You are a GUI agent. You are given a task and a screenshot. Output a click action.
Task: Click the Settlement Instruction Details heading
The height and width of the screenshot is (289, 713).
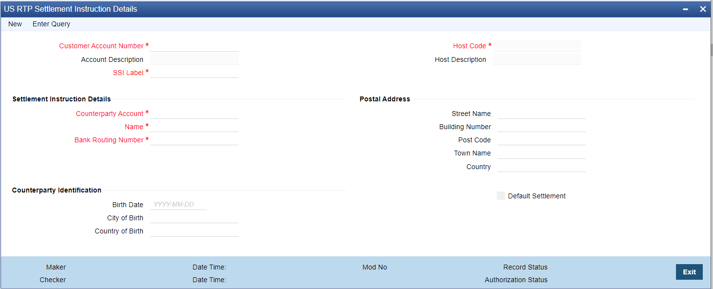(61, 99)
